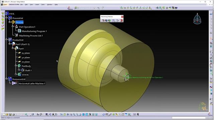Click the Save disk icon
Screen dimensions: 214x120
(x=10, y=115)
